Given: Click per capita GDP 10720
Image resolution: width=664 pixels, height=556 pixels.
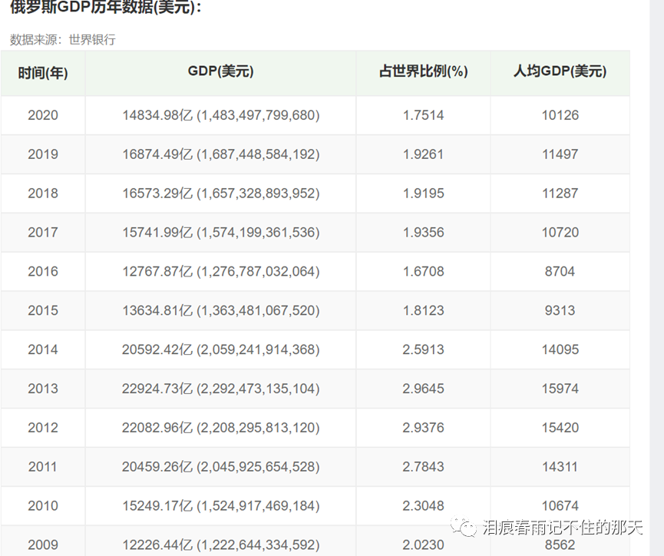Looking at the screenshot, I should click(x=560, y=232).
